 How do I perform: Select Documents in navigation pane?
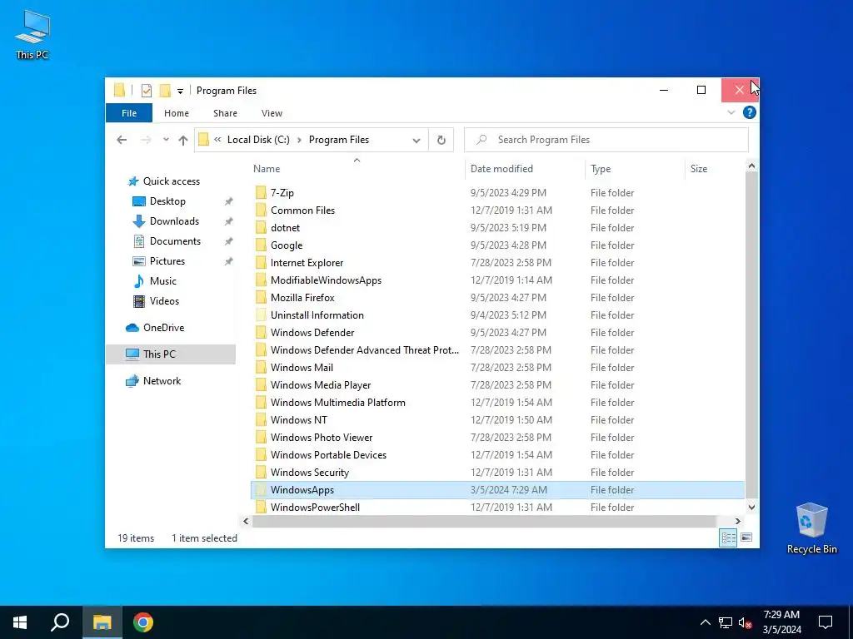(175, 241)
